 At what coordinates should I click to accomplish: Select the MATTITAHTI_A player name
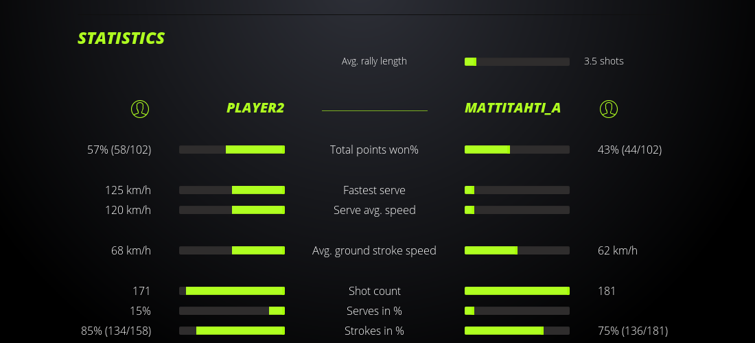tap(513, 108)
